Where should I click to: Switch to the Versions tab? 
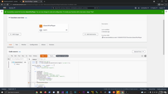[x=51, y=45]
